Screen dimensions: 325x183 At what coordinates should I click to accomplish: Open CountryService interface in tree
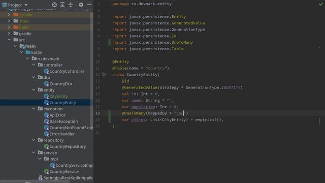(64, 172)
